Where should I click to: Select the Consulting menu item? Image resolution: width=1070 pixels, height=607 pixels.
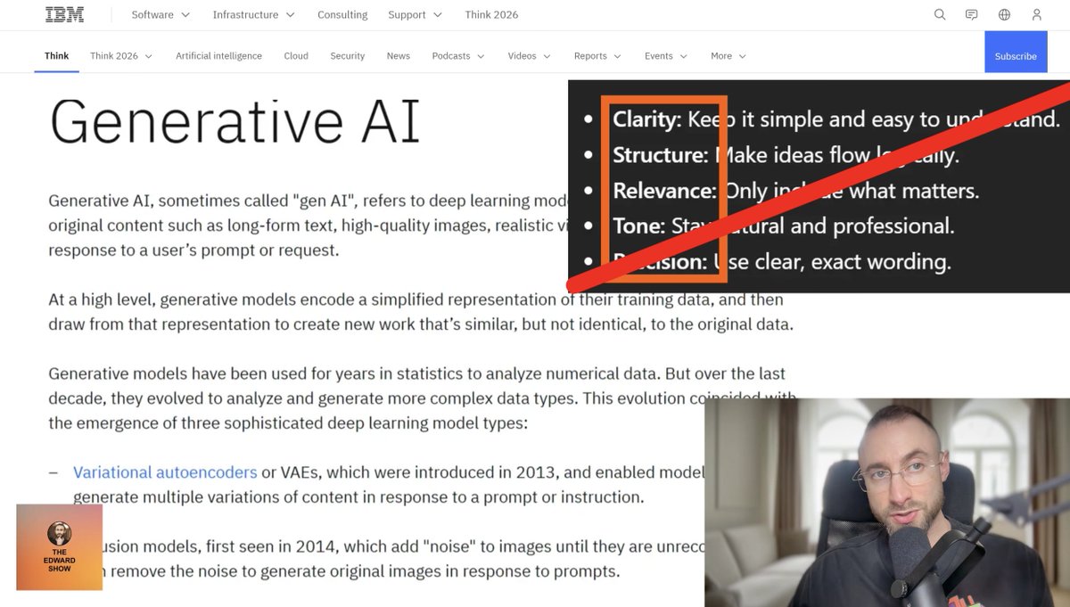(342, 14)
